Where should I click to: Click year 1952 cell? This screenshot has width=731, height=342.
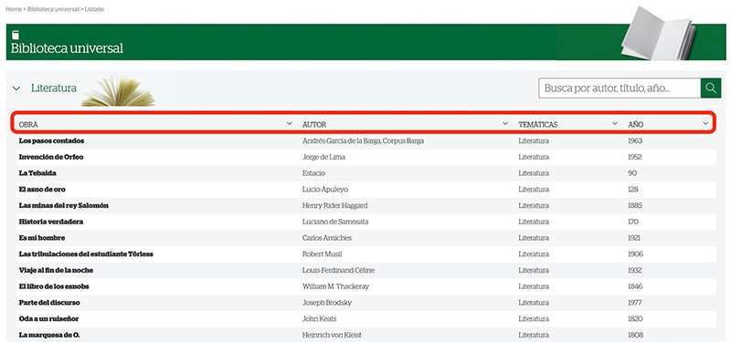635,157
